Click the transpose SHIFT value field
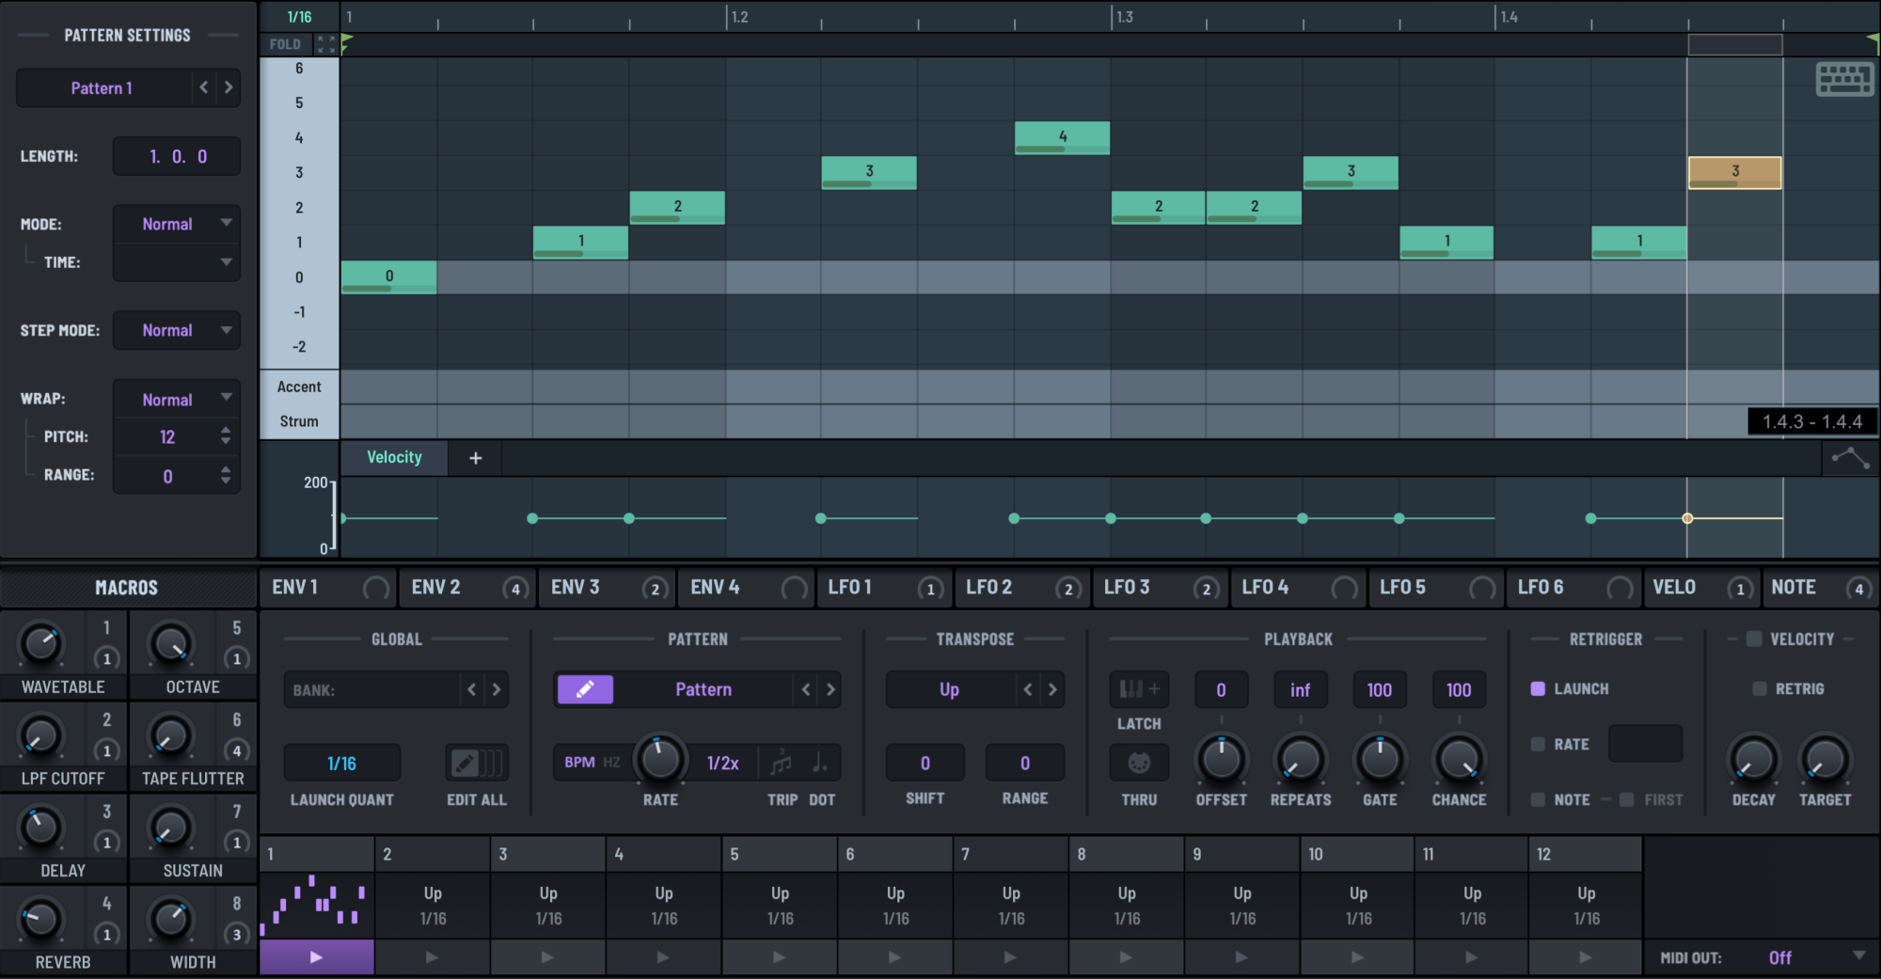 pos(925,763)
